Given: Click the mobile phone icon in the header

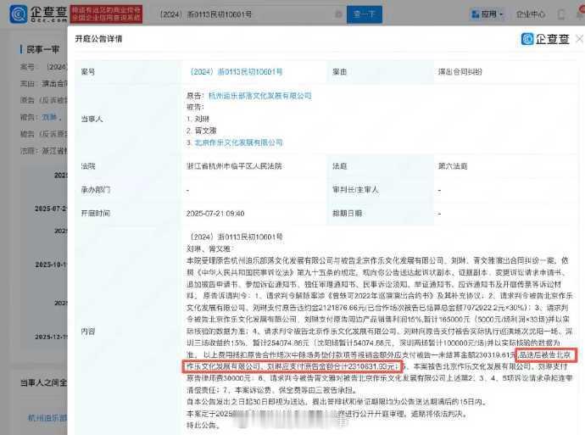Looking at the screenshot, I should (x=560, y=14).
